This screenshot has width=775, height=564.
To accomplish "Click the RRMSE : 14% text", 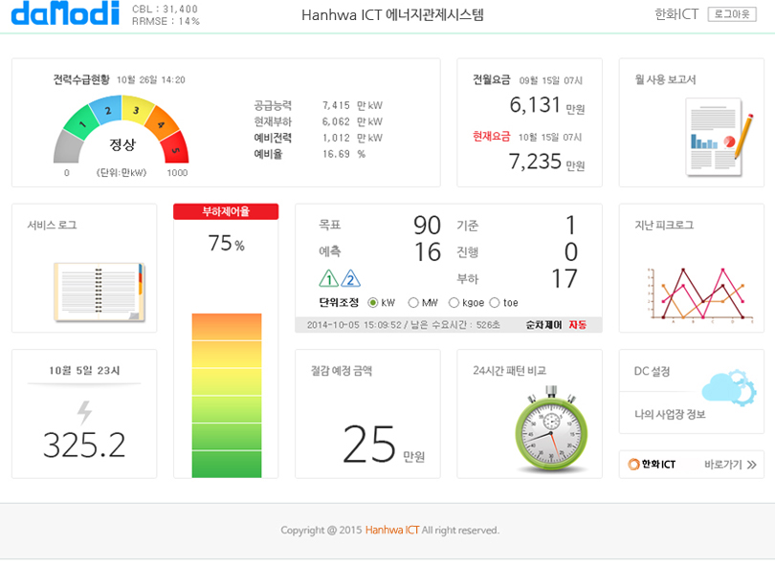I will (x=166, y=21).
